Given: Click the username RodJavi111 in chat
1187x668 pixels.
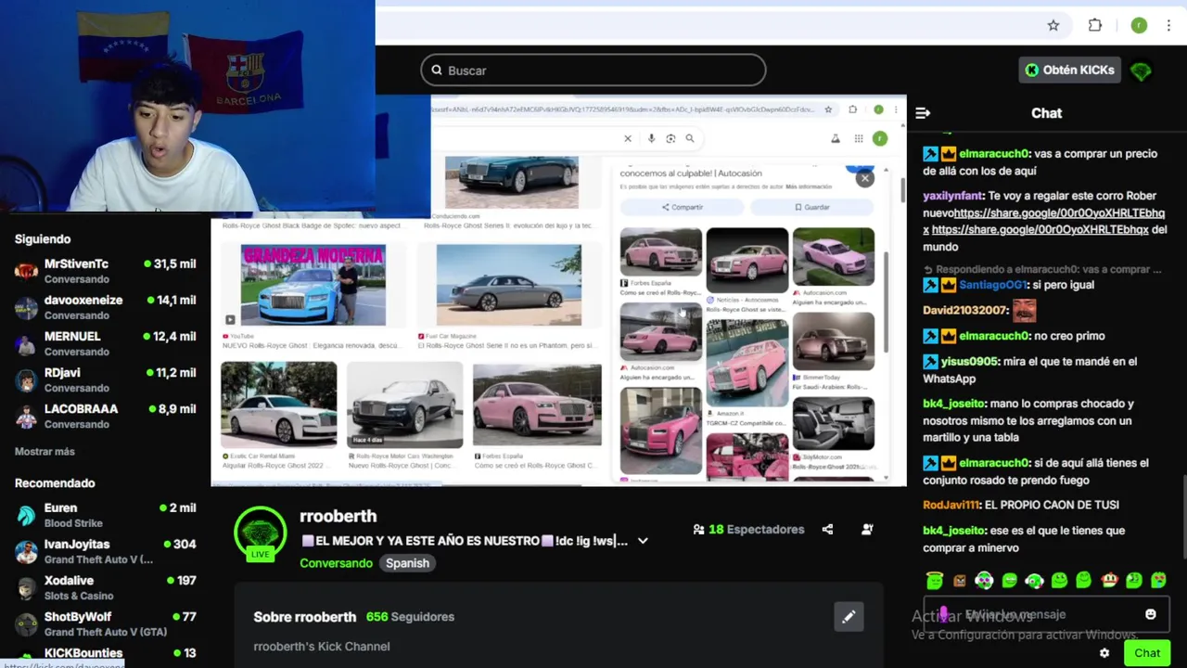Looking at the screenshot, I should [951, 505].
